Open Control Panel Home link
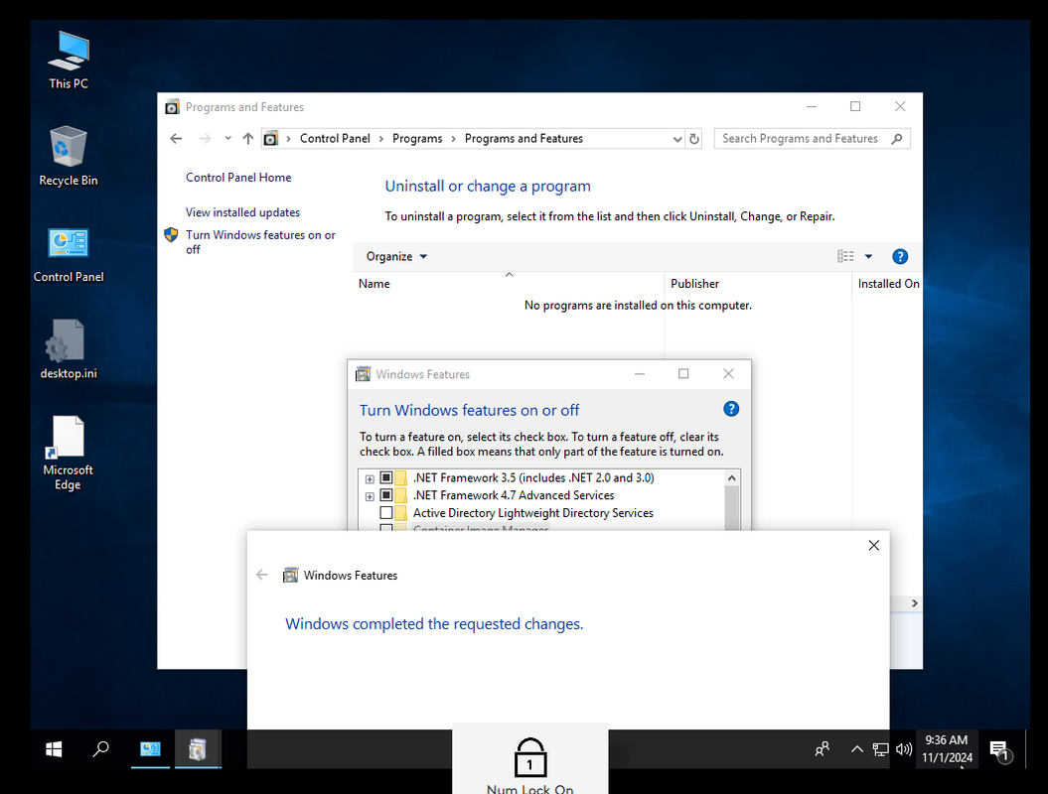The width and height of the screenshot is (1048, 794). pyautogui.click(x=238, y=177)
